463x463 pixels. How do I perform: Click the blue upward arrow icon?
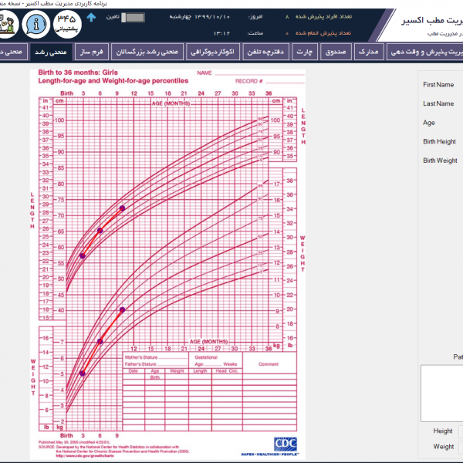(91, 17)
